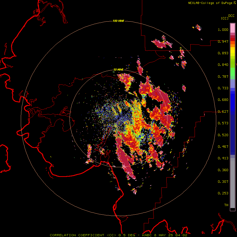
Task: Click the KABC 8 MAY 25 04:02 timestamp
Action: click(165, 235)
